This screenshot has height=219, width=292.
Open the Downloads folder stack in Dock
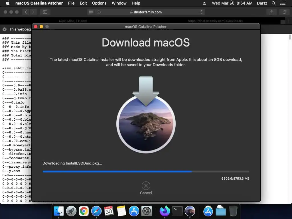[220, 211]
